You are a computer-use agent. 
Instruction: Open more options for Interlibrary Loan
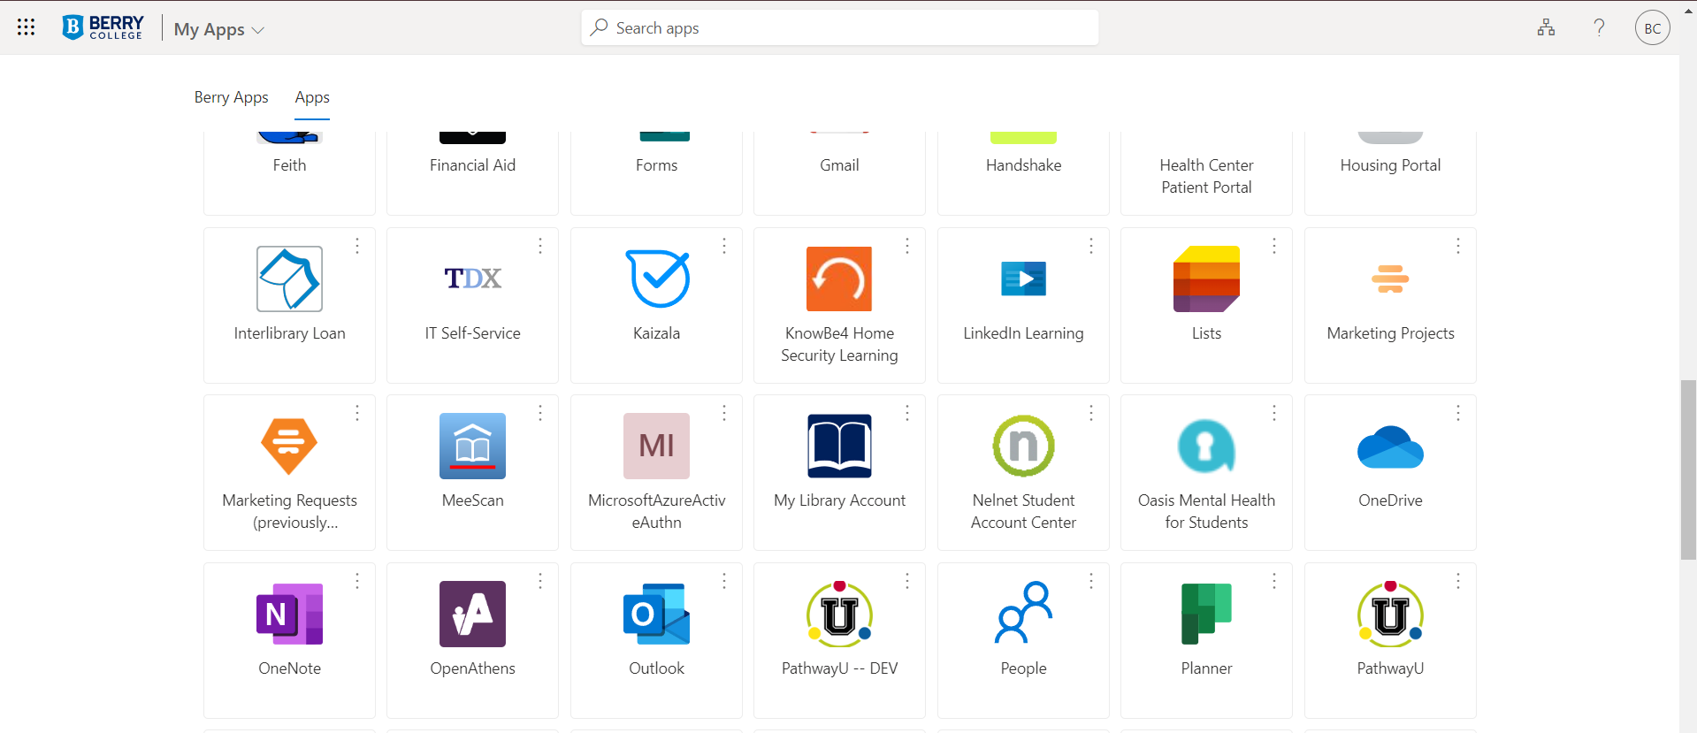(357, 246)
